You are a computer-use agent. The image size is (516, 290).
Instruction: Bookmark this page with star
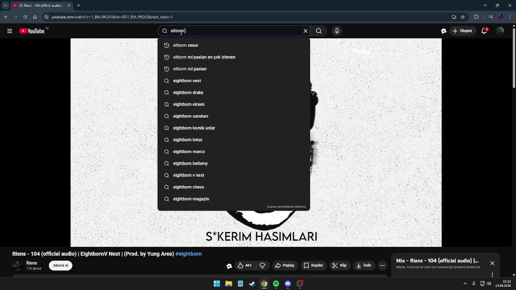pos(463,17)
